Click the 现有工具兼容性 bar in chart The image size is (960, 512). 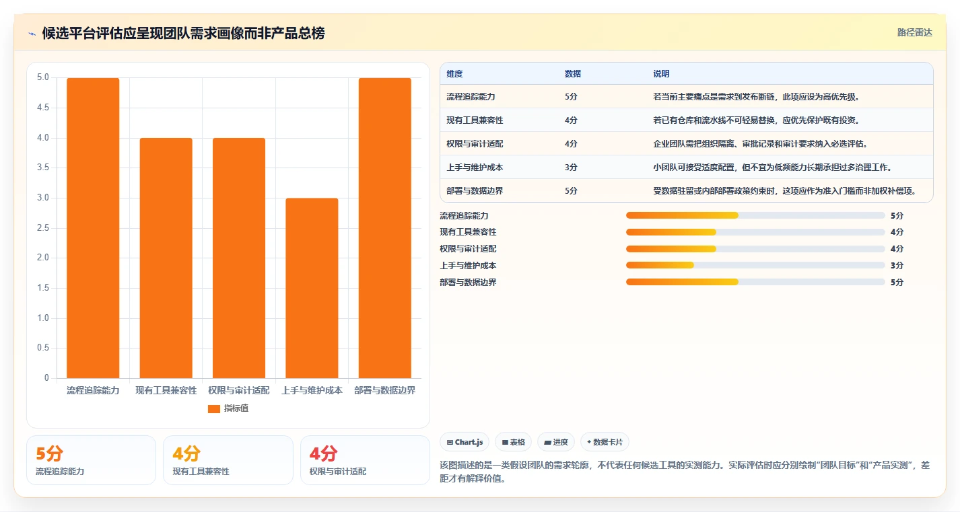(166, 258)
